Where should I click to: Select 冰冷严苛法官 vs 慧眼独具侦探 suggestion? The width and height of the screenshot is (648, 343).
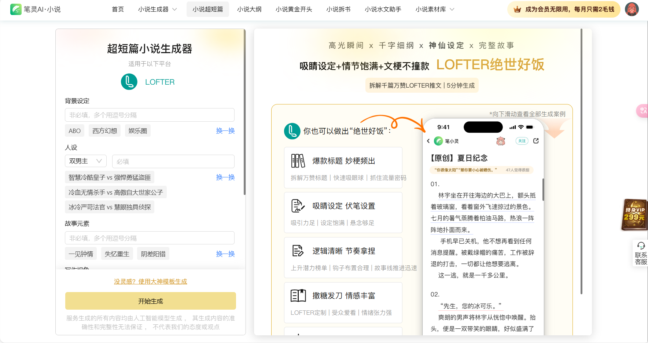click(x=110, y=207)
